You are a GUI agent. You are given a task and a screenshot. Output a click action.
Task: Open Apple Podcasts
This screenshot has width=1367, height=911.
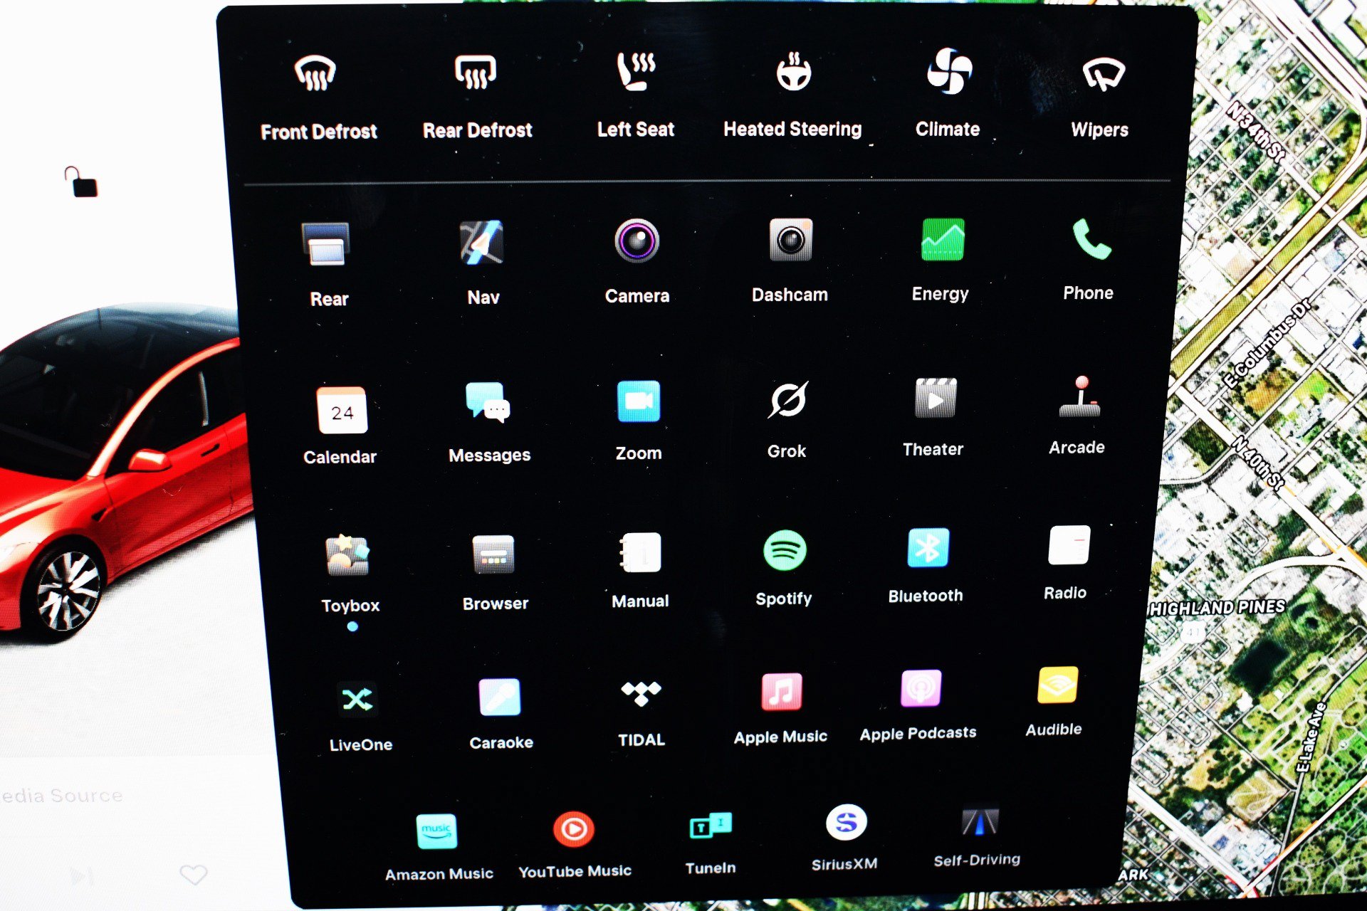[x=918, y=707]
